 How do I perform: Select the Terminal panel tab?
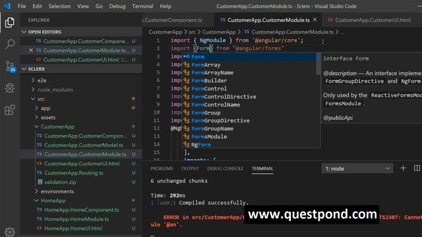tap(262, 169)
